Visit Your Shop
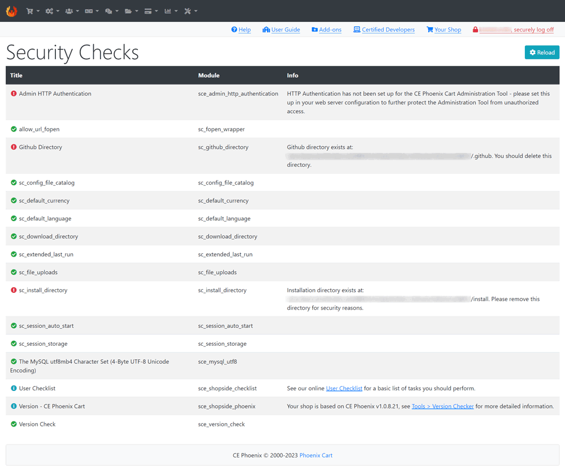565x471 pixels. tap(444, 29)
